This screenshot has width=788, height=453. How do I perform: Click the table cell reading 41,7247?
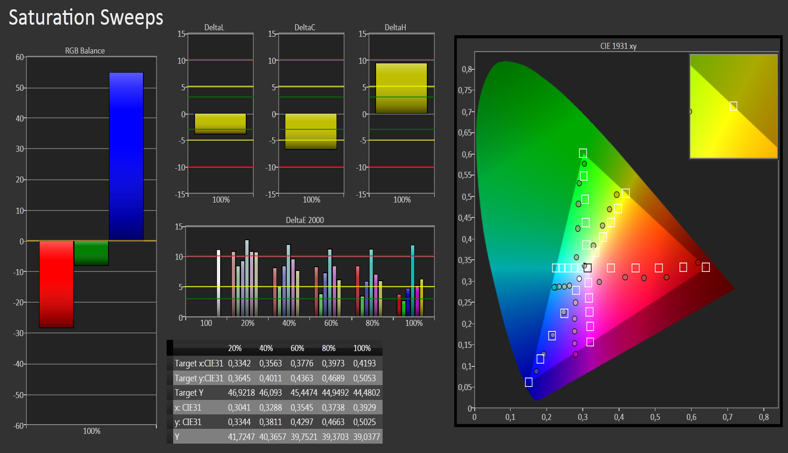coord(241,437)
